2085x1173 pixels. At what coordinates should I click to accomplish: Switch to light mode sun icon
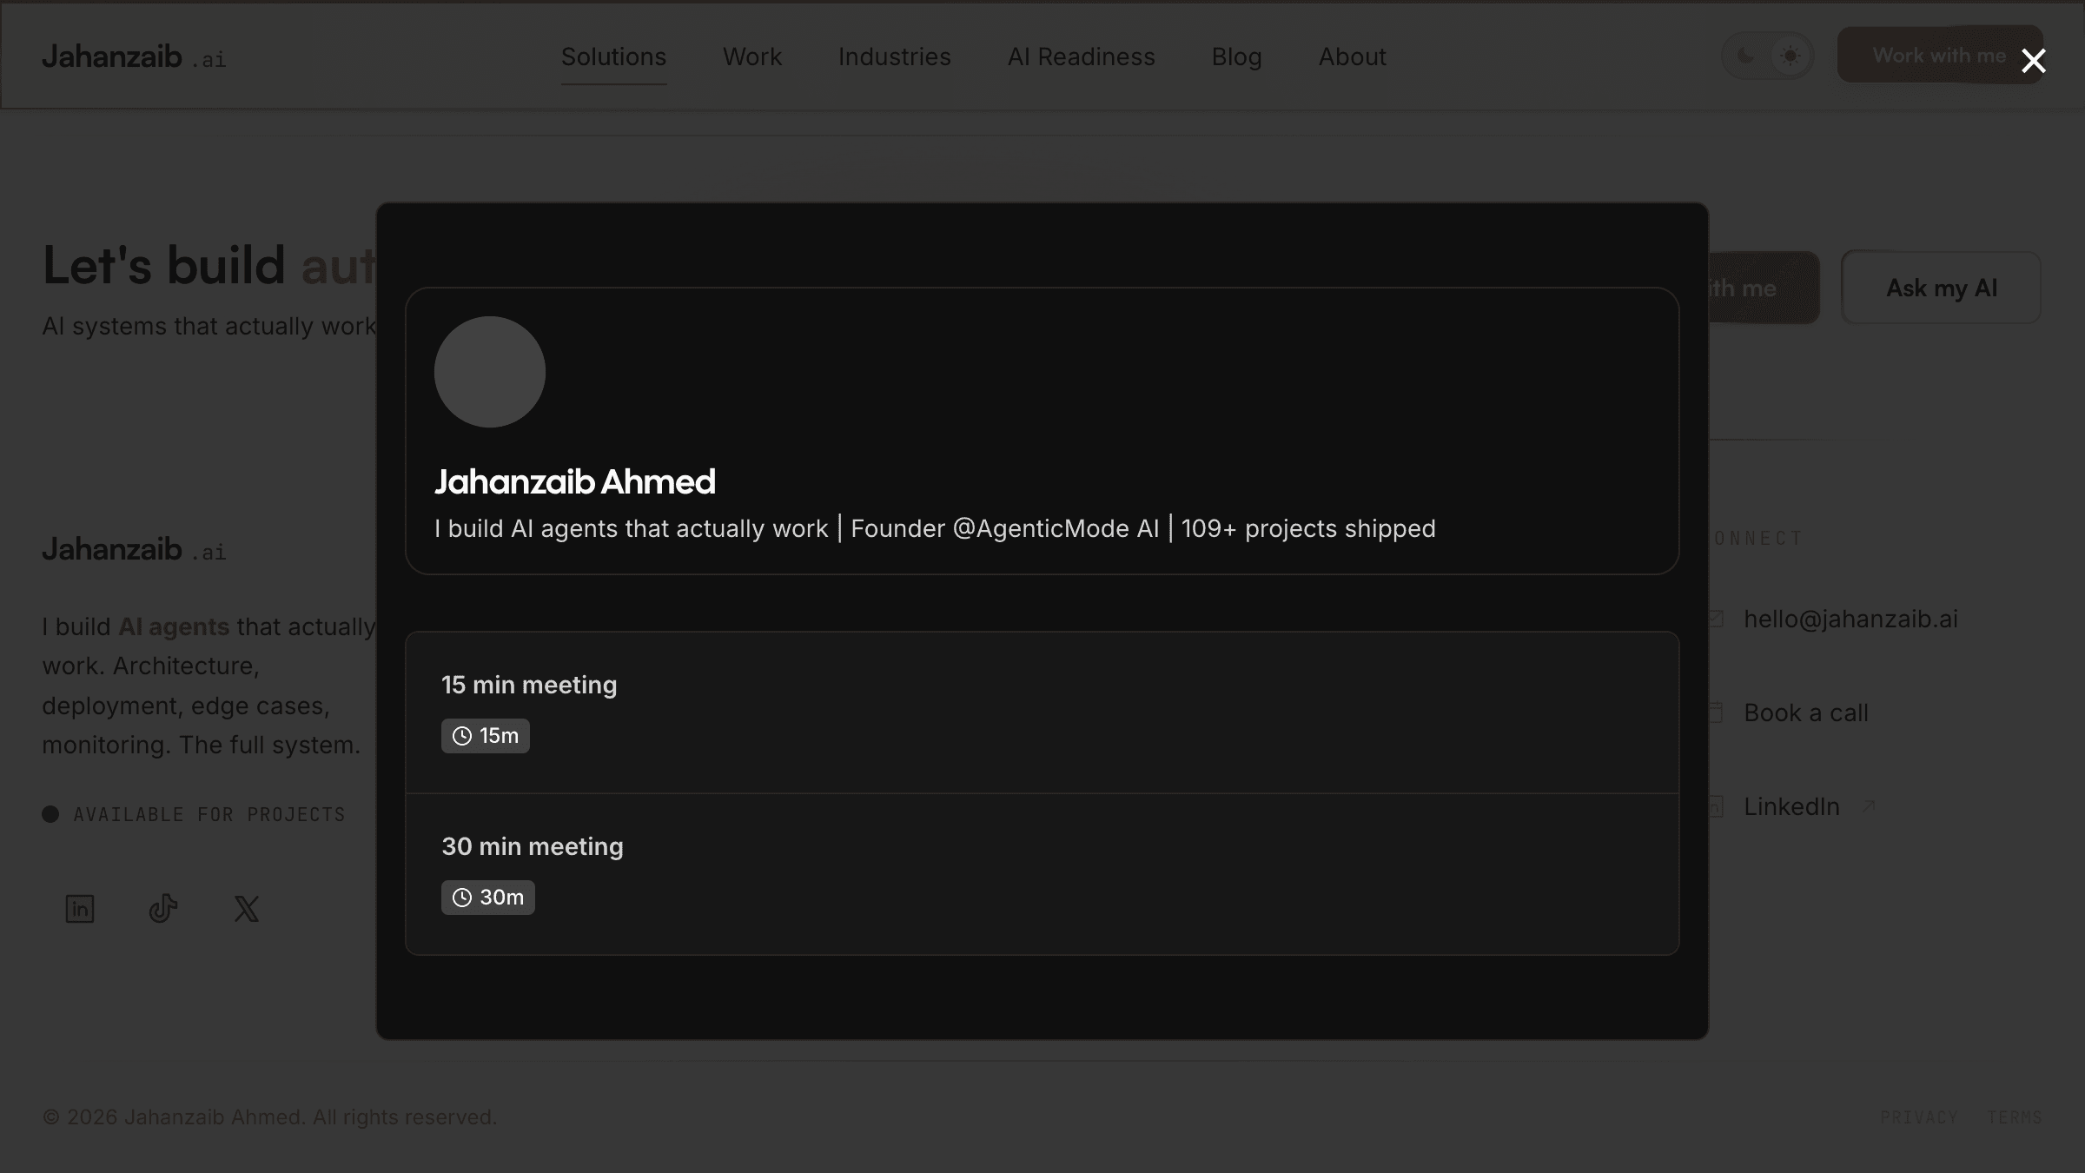tap(1790, 56)
